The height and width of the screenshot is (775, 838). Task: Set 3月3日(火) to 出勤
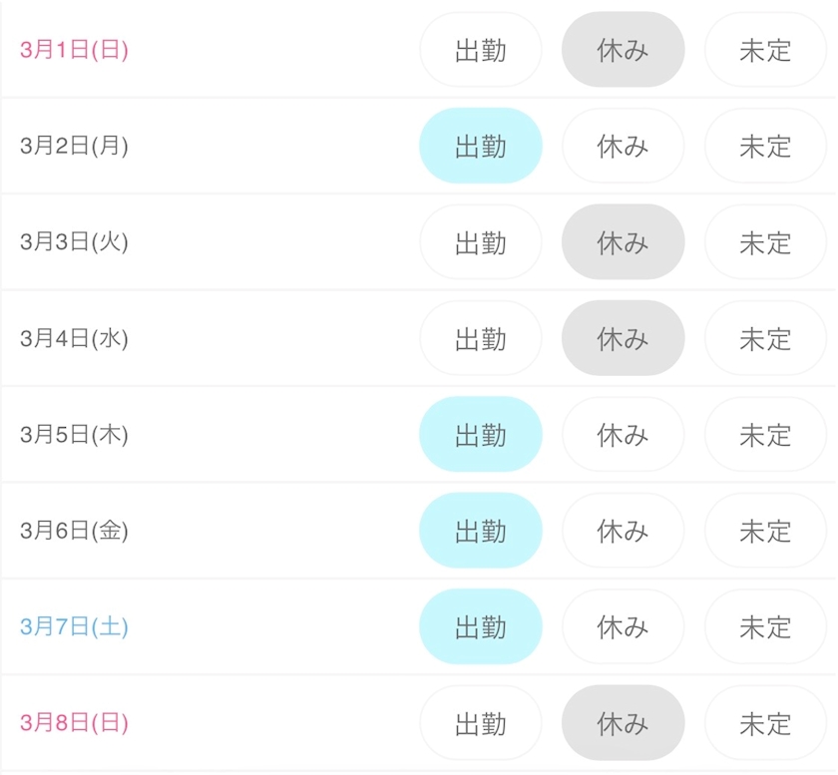(x=481, y=242)
